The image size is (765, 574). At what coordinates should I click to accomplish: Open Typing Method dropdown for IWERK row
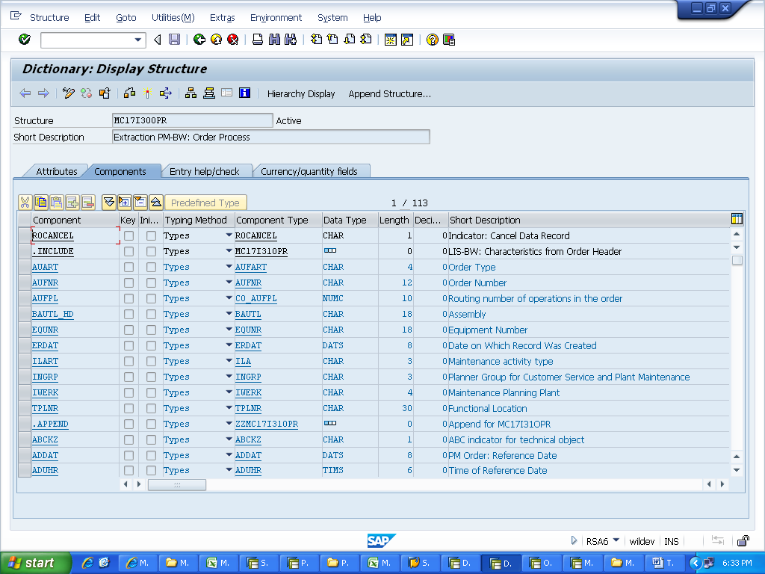[229, 392]
